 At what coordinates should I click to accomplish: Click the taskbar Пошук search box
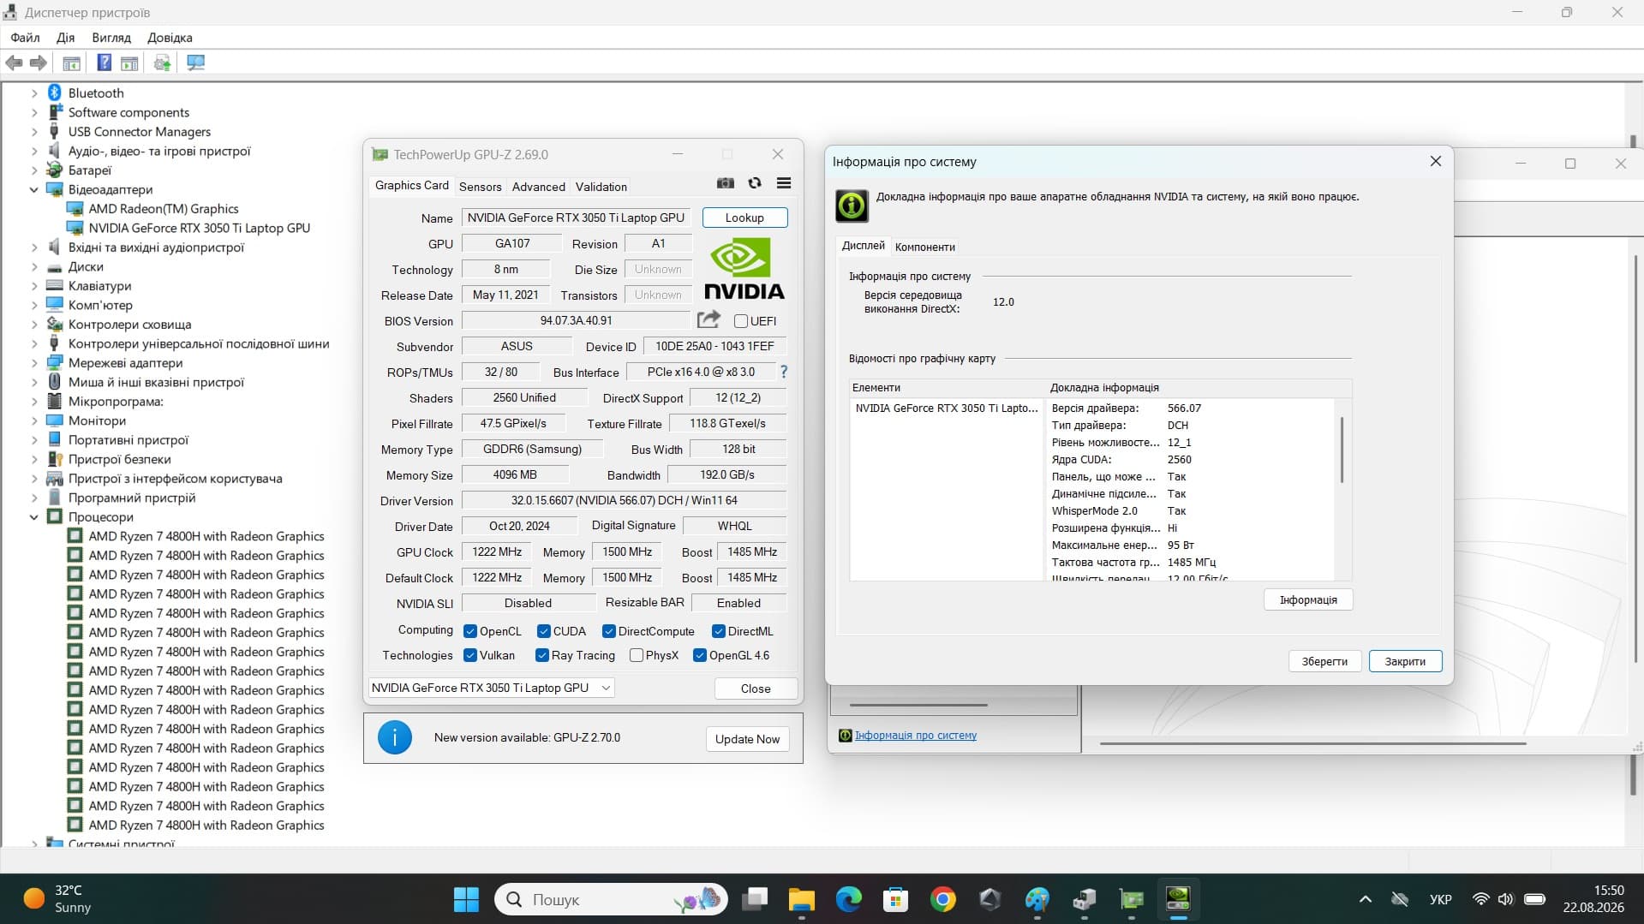pos(611,899)
